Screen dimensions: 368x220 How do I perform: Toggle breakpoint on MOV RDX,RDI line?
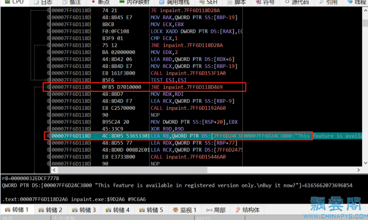tap(49, 94)
